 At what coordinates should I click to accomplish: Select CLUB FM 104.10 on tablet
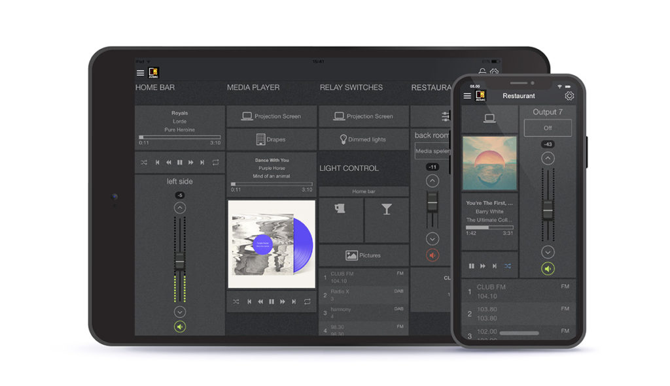[x=364, y=277]
